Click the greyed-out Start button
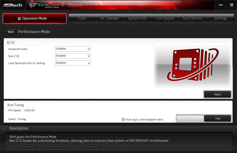Image resolution: width=237 pixels, height=153 pixels. tap(190, 118)
